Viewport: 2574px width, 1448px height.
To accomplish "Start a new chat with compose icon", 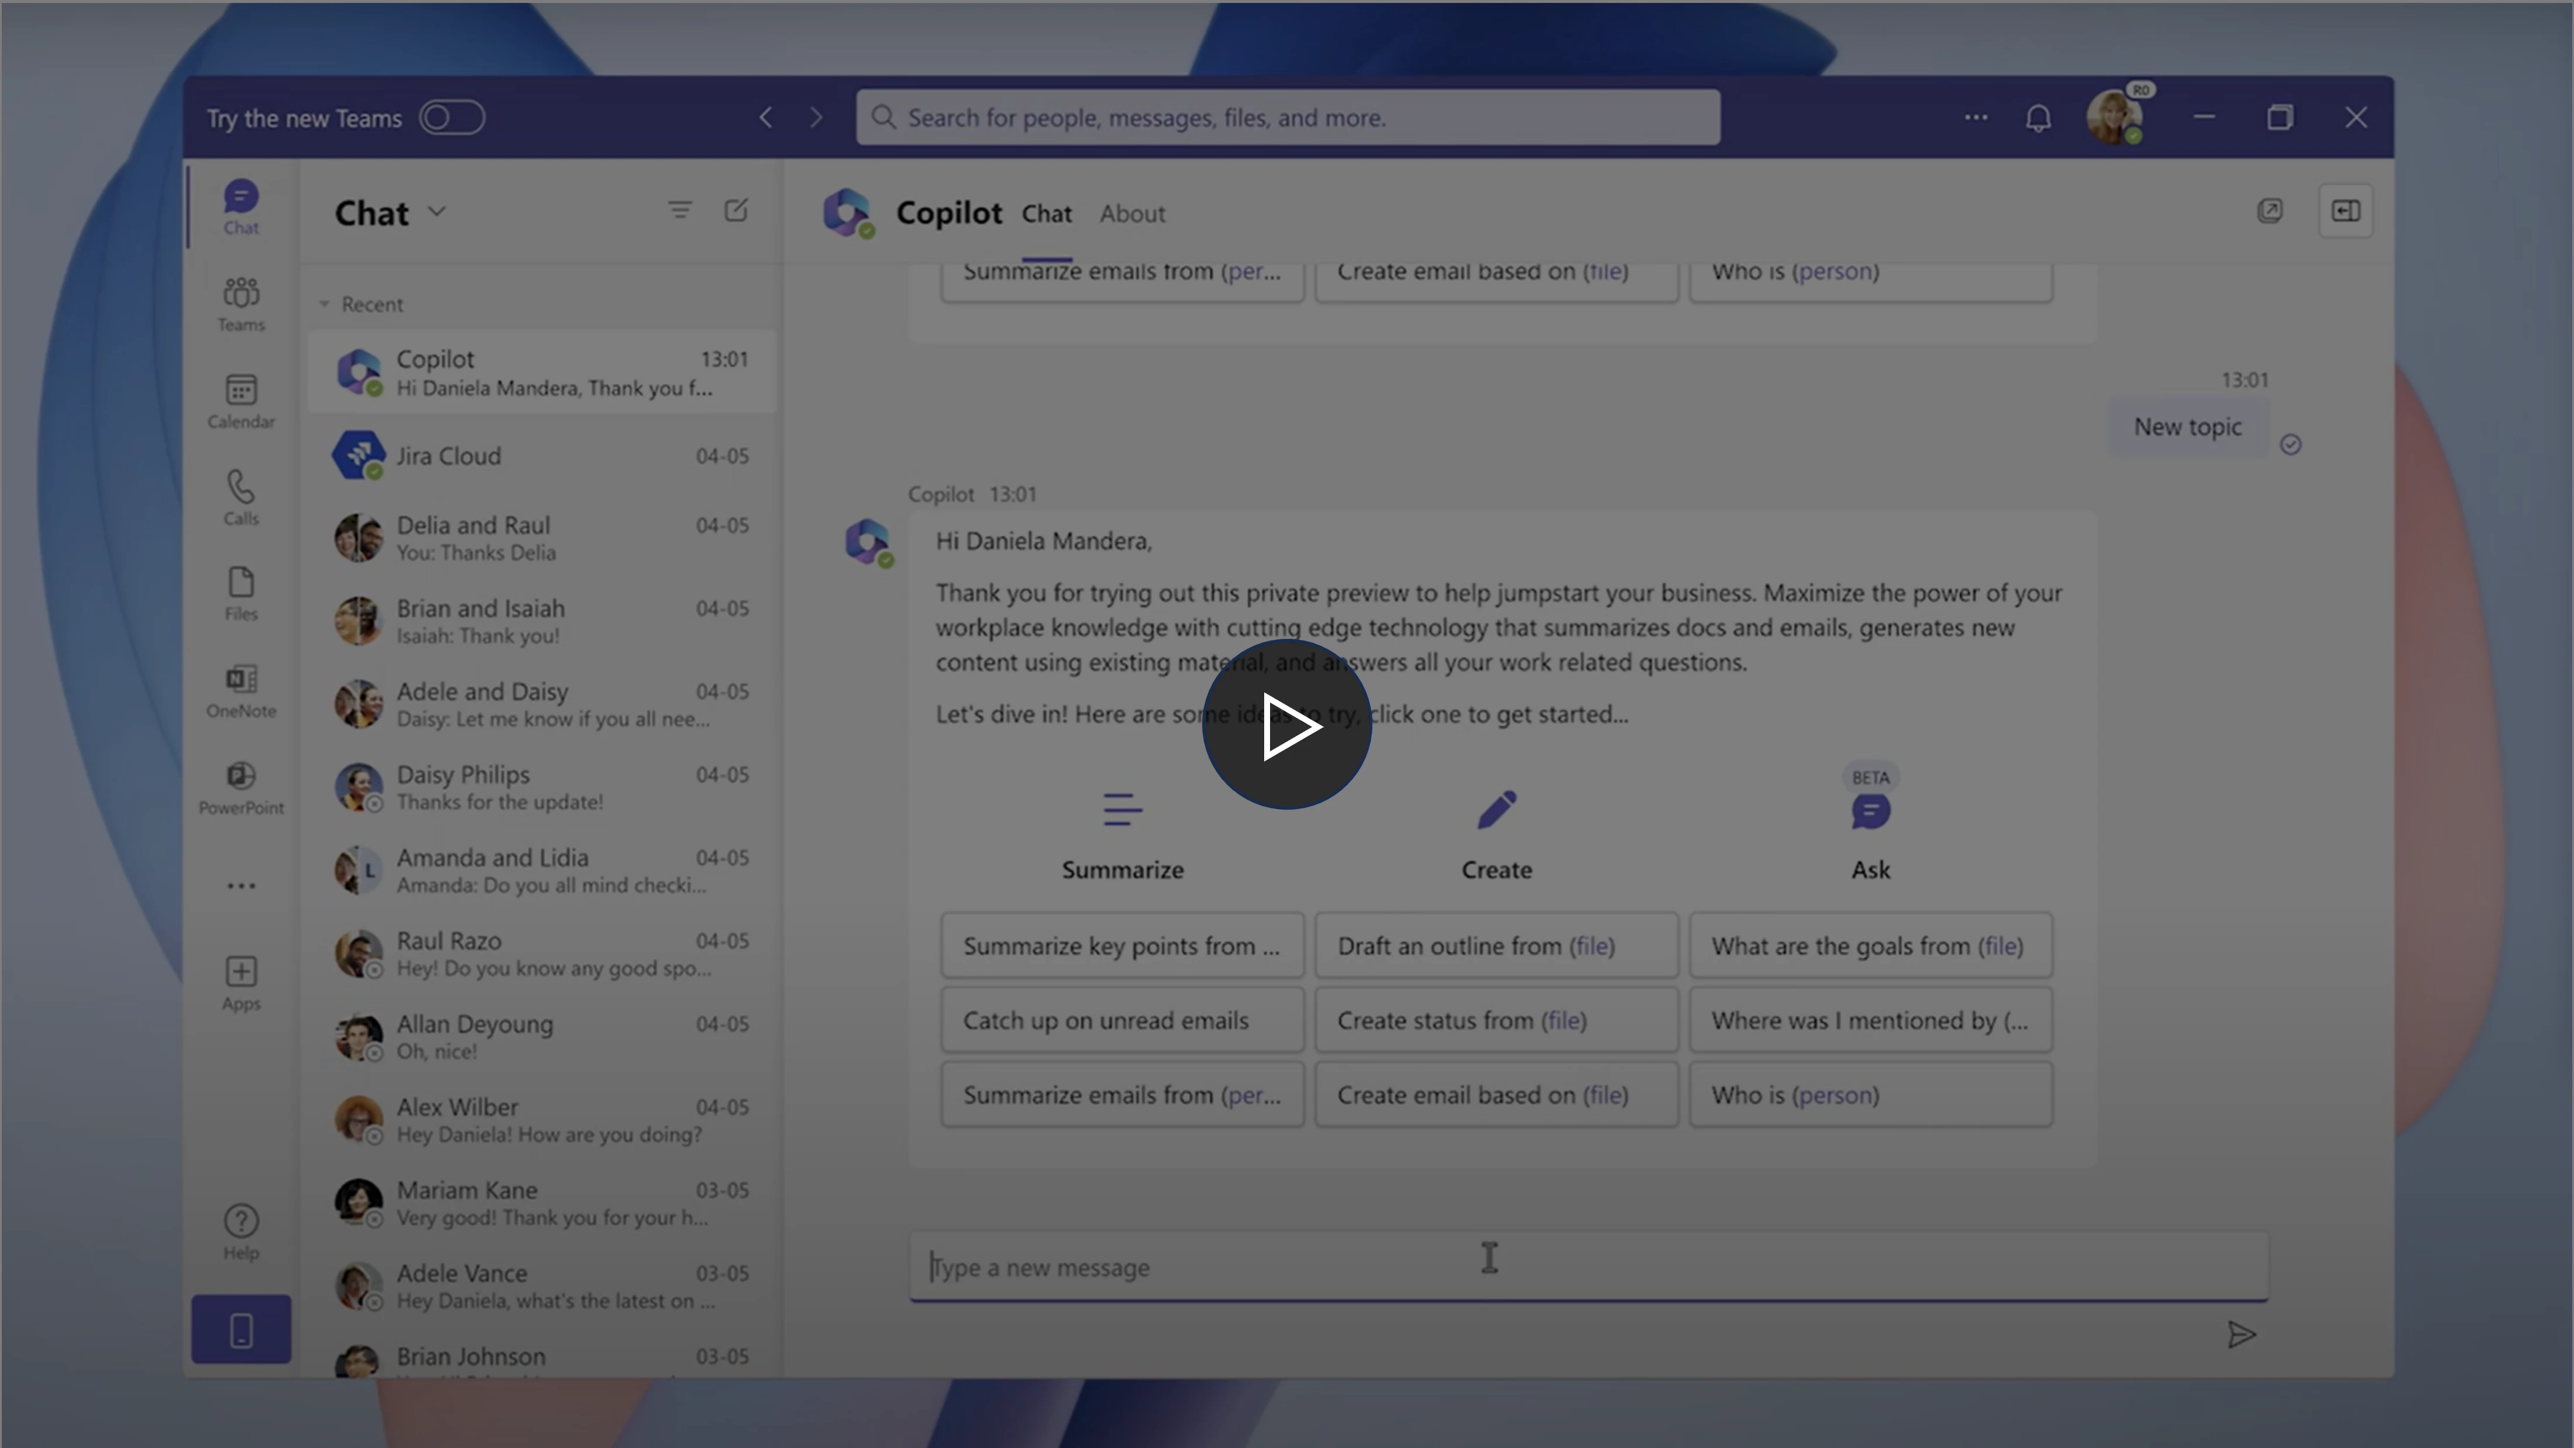I will point(737,210).
